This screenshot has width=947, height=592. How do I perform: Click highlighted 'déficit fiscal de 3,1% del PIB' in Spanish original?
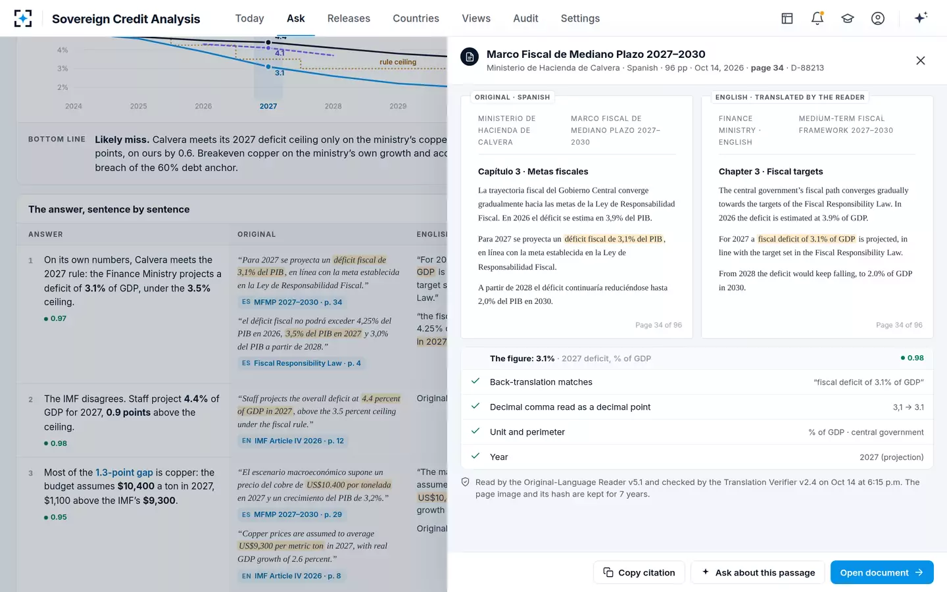point(614,239)
